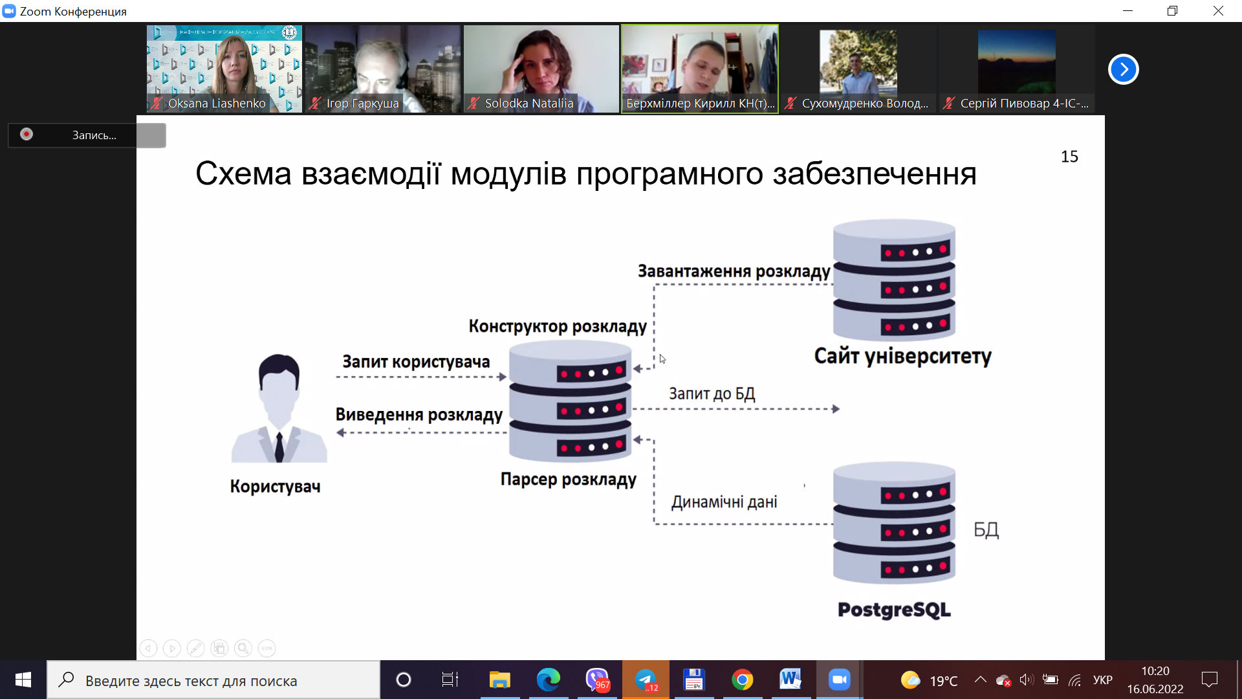
Task: Show next participants with the blue arrow
Action: click(1123, 69)
